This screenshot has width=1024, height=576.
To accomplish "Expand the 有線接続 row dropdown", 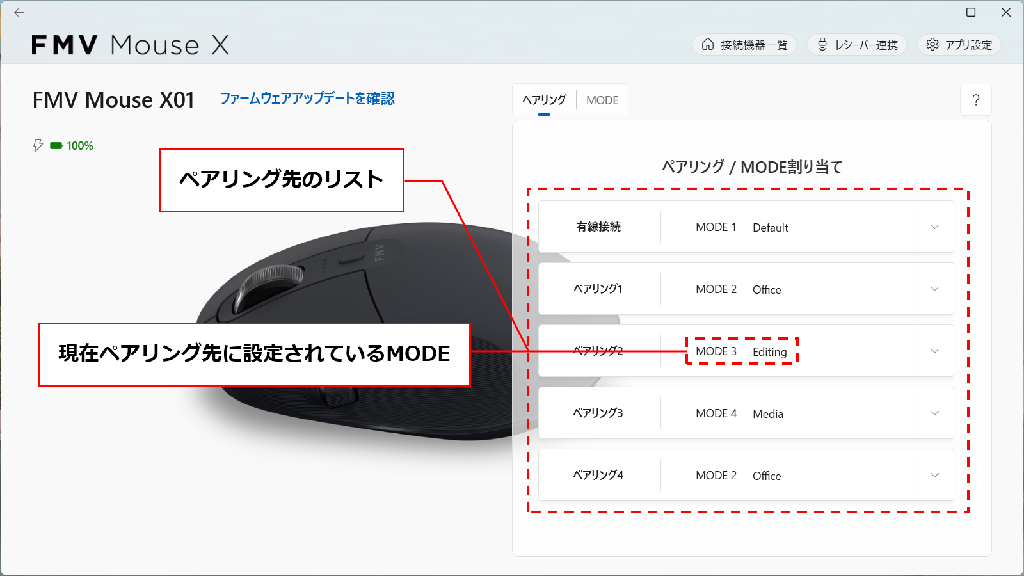I will pyautogui.click(x=934, y=227).
